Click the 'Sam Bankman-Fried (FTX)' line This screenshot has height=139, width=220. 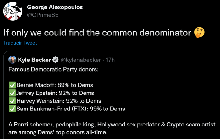point(71,109)
